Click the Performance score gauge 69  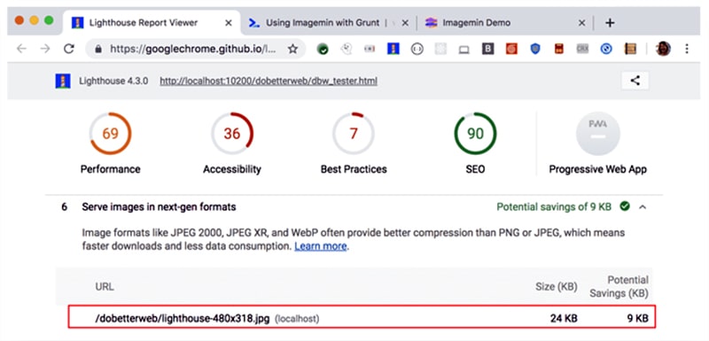click(110, 134)
